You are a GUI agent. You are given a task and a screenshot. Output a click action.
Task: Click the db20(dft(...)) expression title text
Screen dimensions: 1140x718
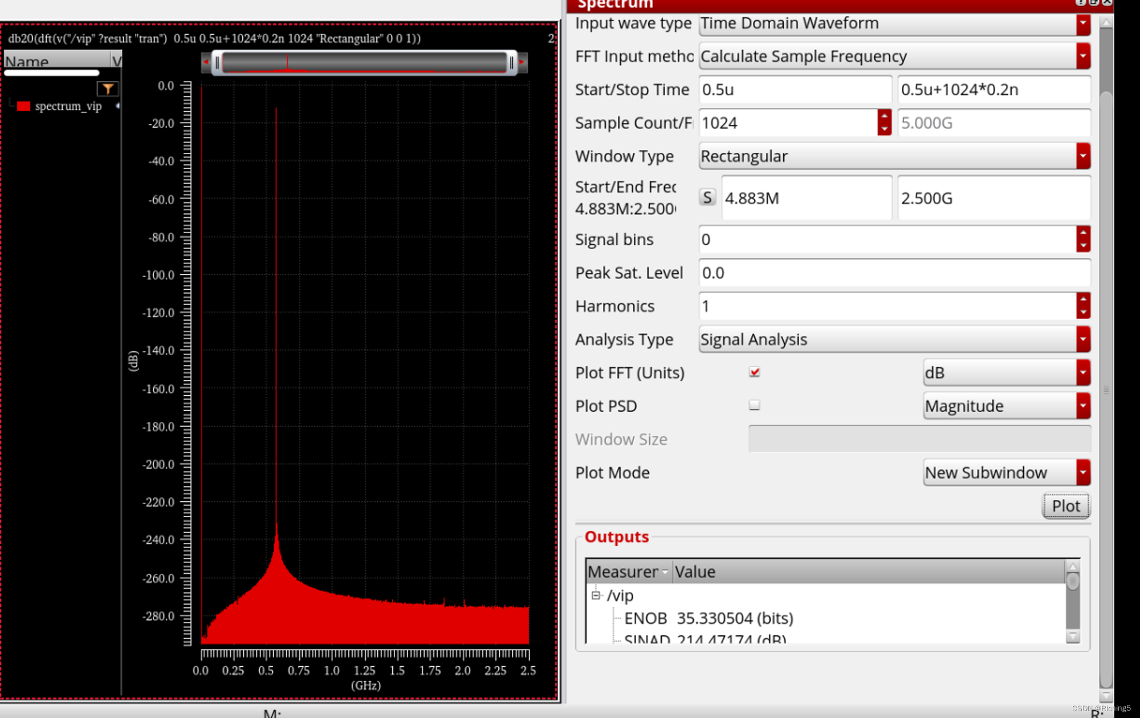[214, 38]
